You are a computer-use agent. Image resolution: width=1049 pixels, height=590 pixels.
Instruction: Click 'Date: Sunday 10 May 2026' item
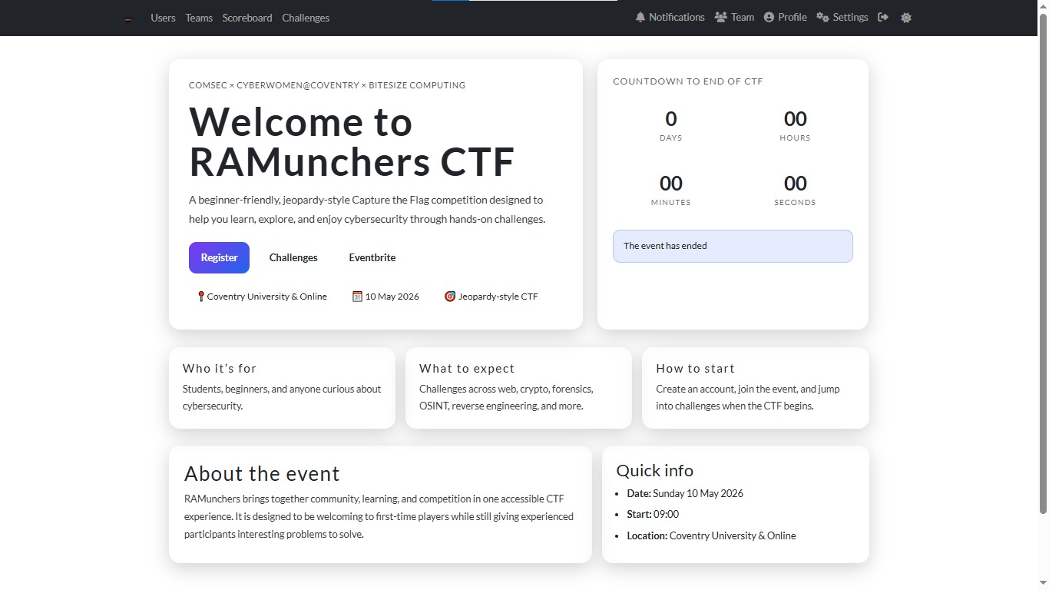click(x=685, y=493)
